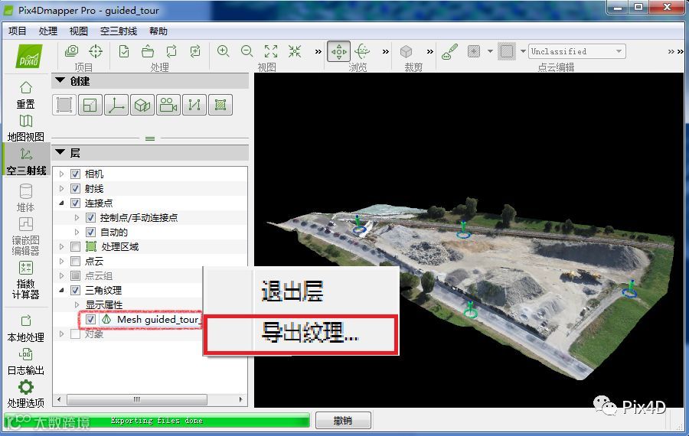
Task: Expand the 相机 tree node
Action: pyautogui.click(x=61, y=174)
